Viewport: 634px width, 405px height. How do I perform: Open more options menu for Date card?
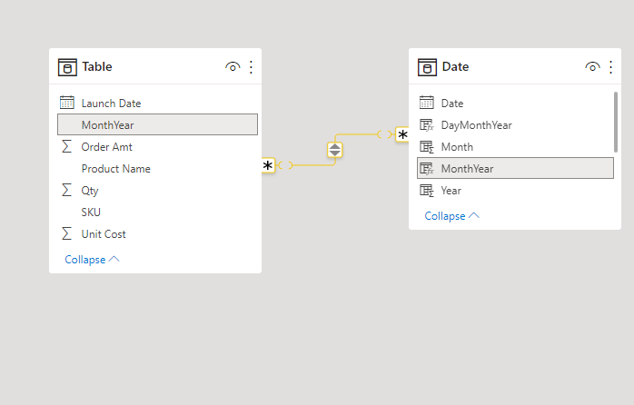click(611, 67)
